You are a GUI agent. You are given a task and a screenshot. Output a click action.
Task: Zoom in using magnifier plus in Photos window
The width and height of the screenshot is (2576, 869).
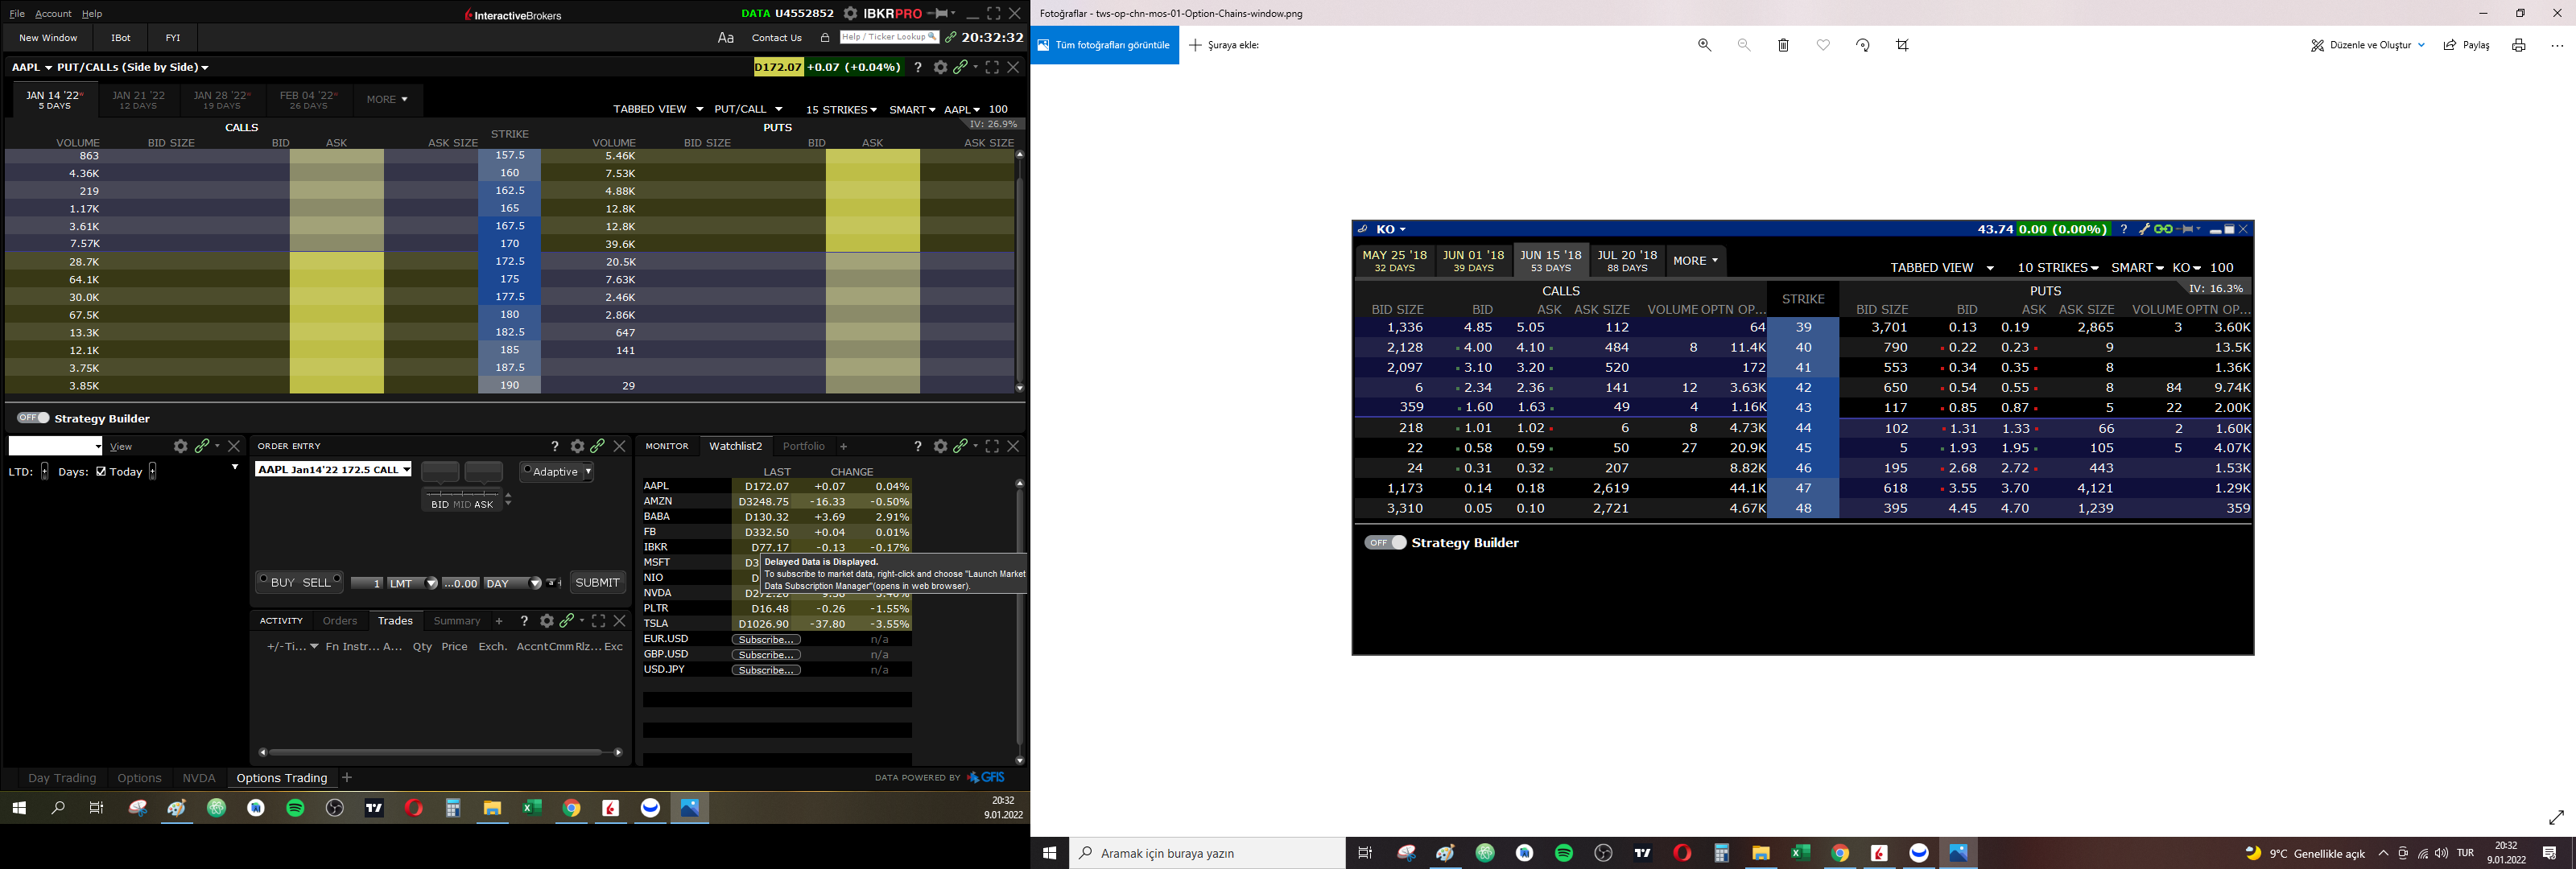pyautogui.click(x=1704, y=45)
